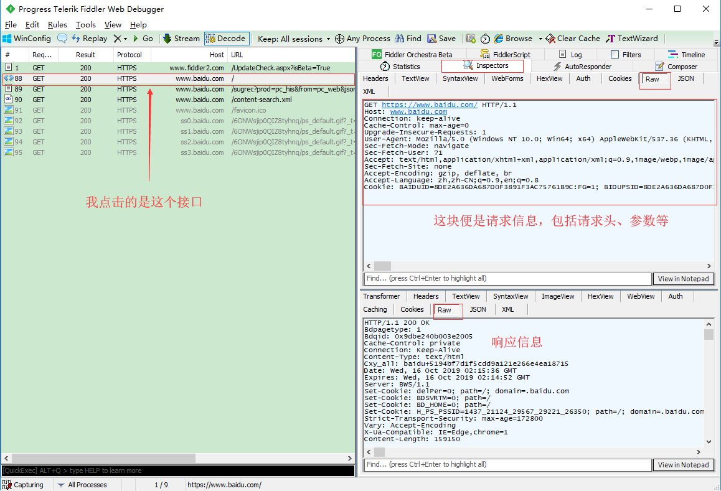Replay the selected session

[89, 39]
